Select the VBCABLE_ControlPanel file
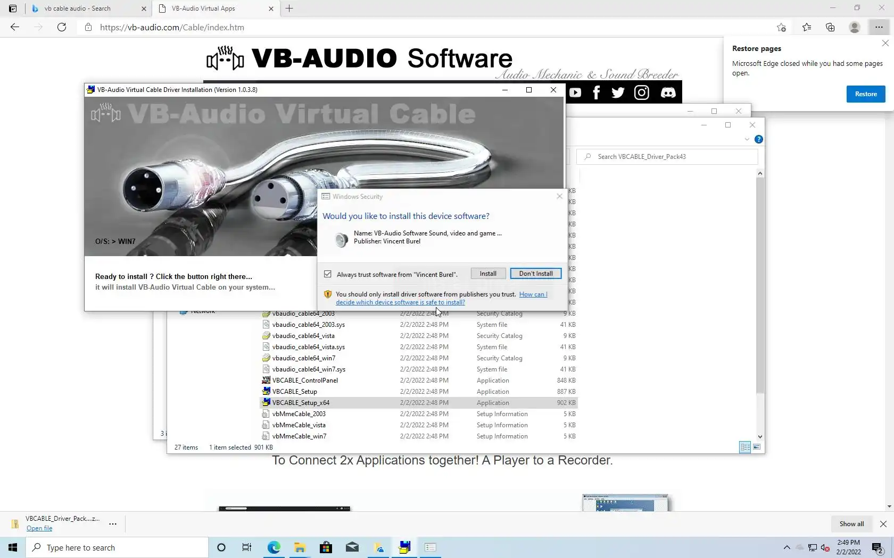The image size is (894, 558). click(x=418, y=381)
